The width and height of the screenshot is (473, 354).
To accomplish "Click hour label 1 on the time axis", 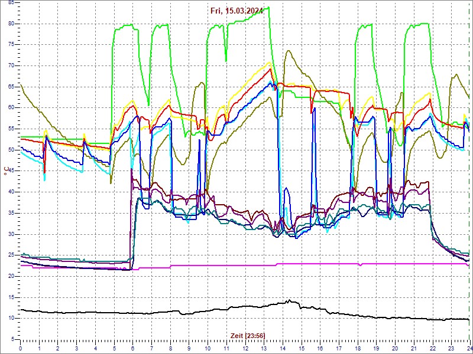I will [x=39, y=348].
